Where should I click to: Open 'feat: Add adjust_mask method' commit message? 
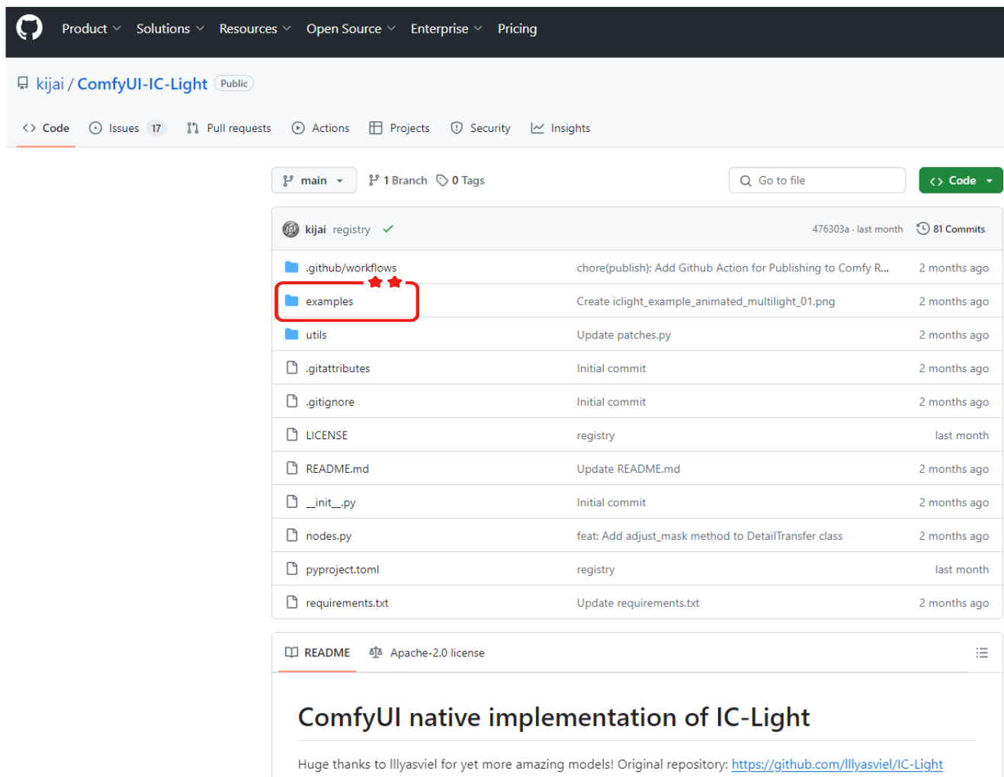click(x=710, y=536)
